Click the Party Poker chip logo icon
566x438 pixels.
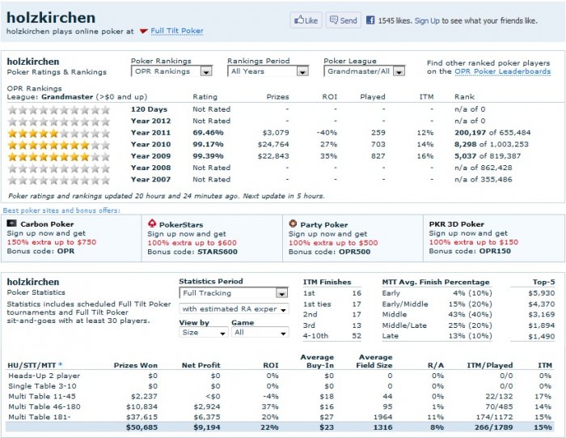click(x=293, y=223)
